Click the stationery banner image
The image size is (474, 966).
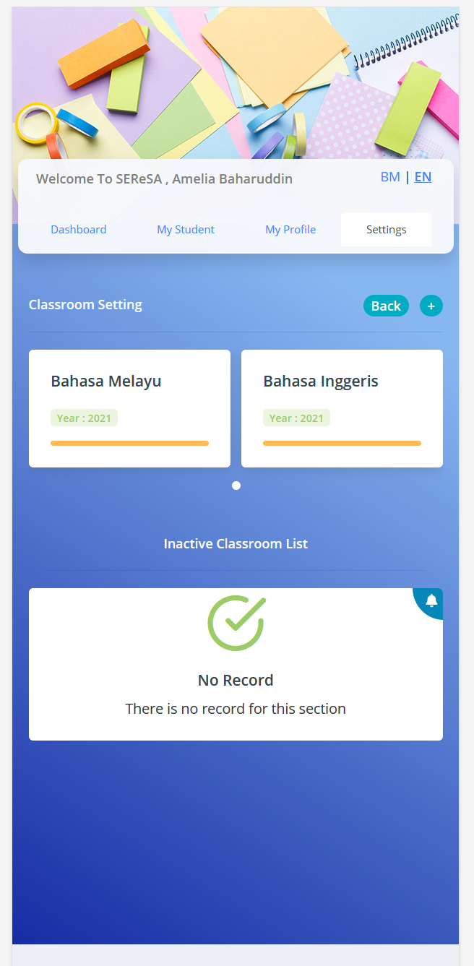click(x=236, y=79)
